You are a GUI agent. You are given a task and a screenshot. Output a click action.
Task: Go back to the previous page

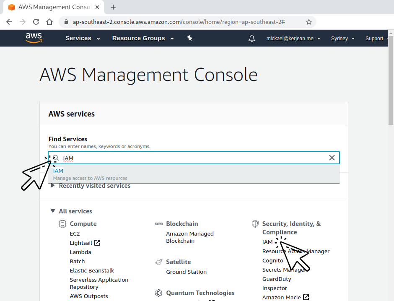pos(9,22)
